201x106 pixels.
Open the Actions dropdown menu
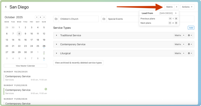point(187,7)
